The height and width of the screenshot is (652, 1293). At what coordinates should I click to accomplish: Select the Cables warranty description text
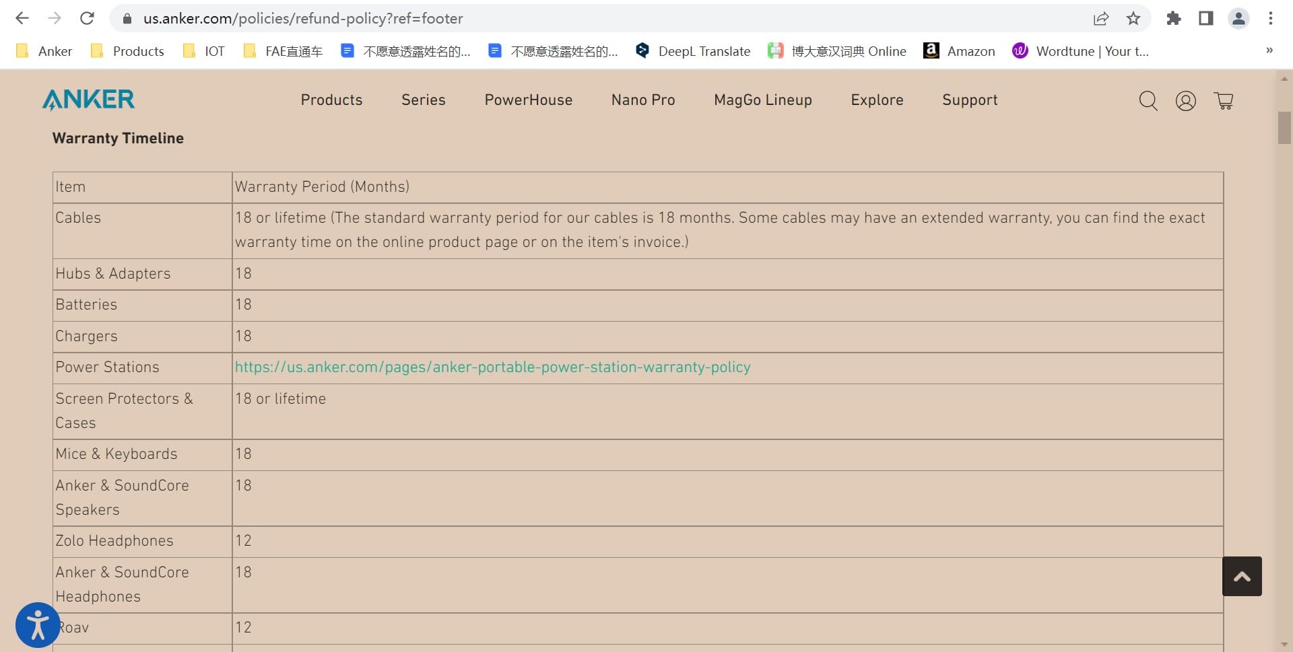[720, 230]
